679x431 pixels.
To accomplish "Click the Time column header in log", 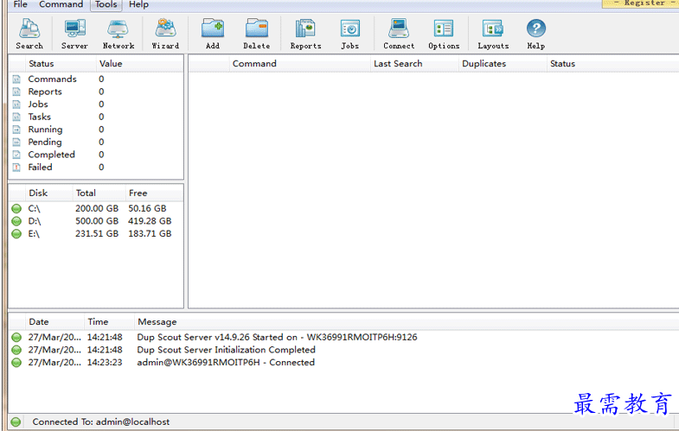I will point(110,322).
